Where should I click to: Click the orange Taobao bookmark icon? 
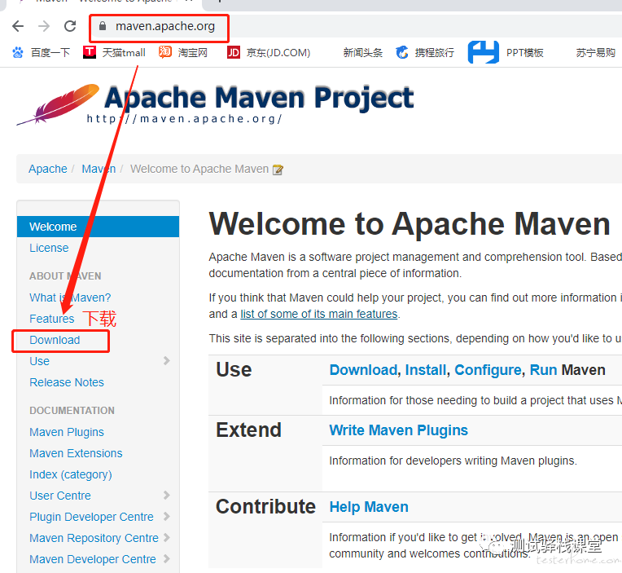pos(165,52)
